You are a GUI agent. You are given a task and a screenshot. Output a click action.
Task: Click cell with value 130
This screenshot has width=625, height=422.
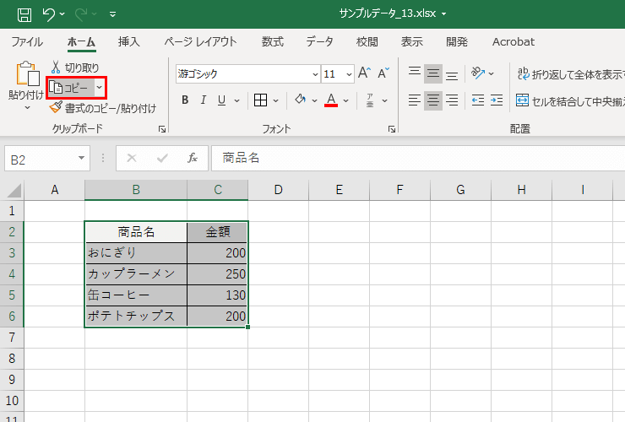pyautogui.click(x=218, y=295)
